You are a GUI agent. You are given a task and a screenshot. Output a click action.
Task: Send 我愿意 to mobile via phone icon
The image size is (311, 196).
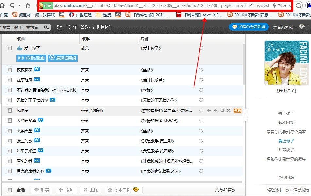point(222,111)
